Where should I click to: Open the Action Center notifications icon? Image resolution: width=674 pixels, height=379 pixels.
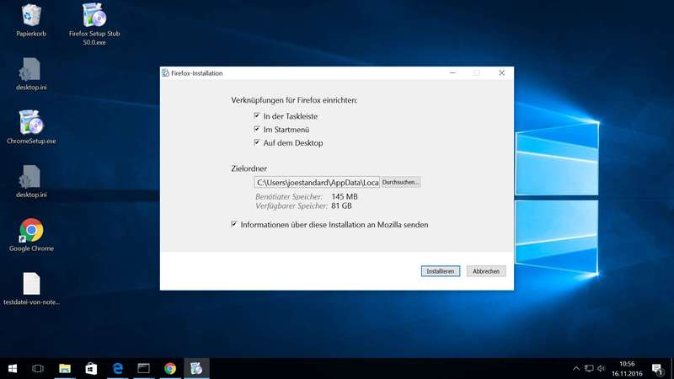(x=657, y=369)
